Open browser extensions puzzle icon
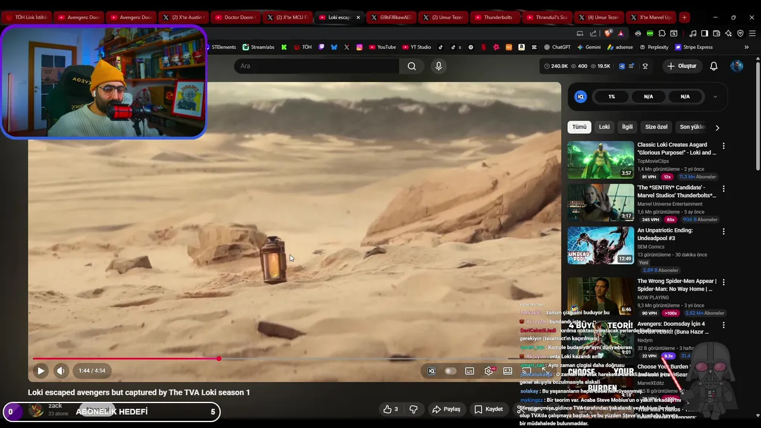This screenshot has height=428, width=761. (x=662, y=33)
